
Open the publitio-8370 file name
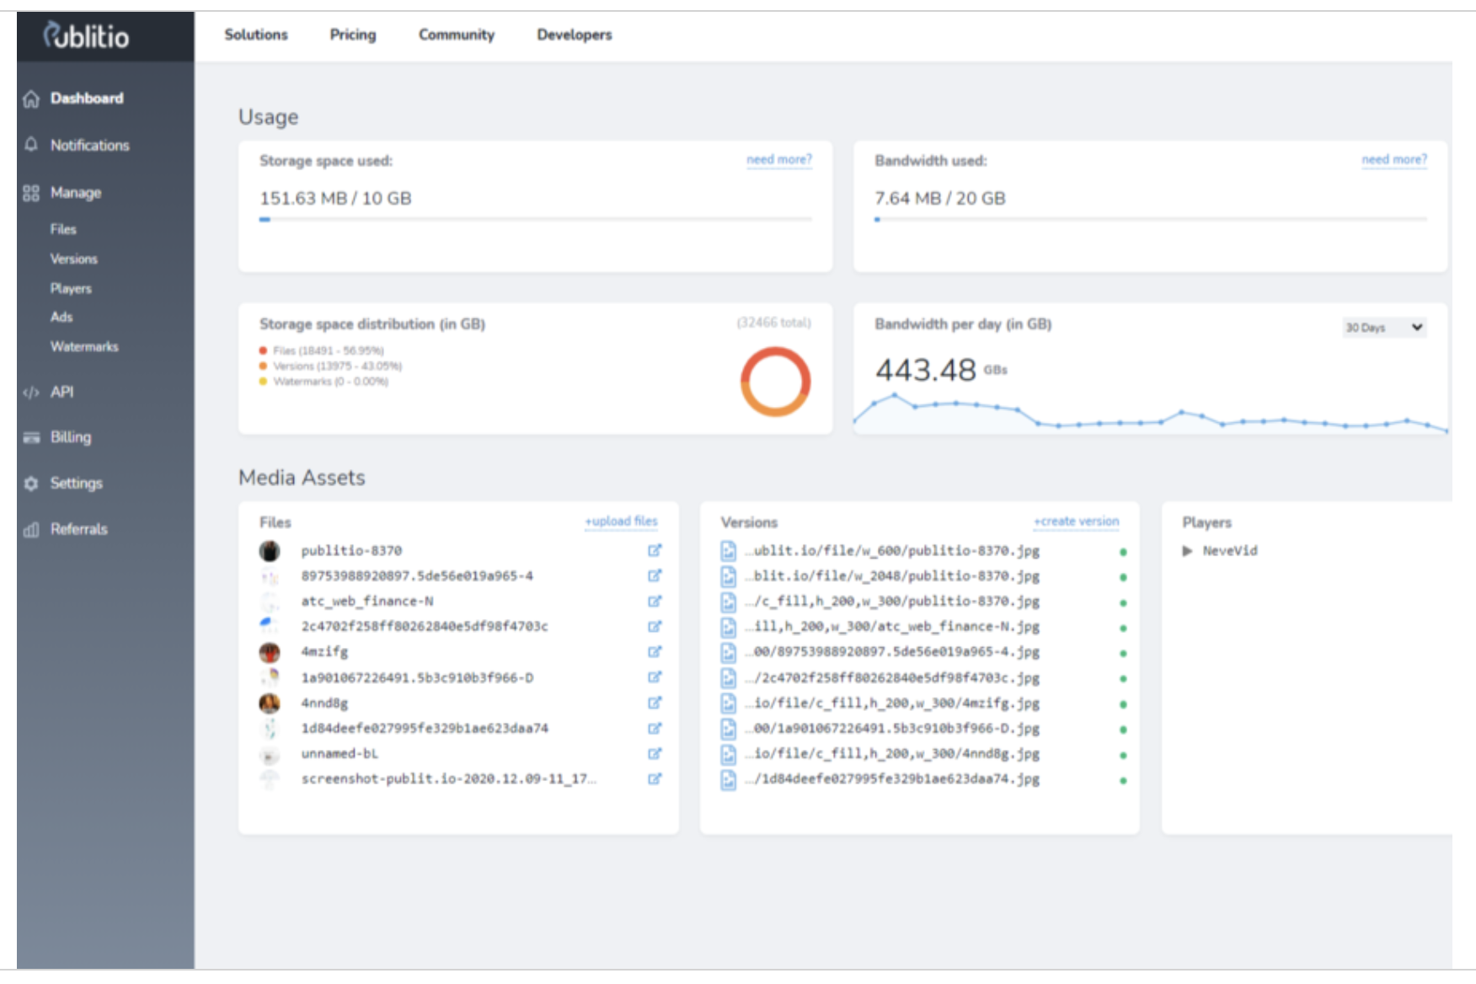(351, 550)
